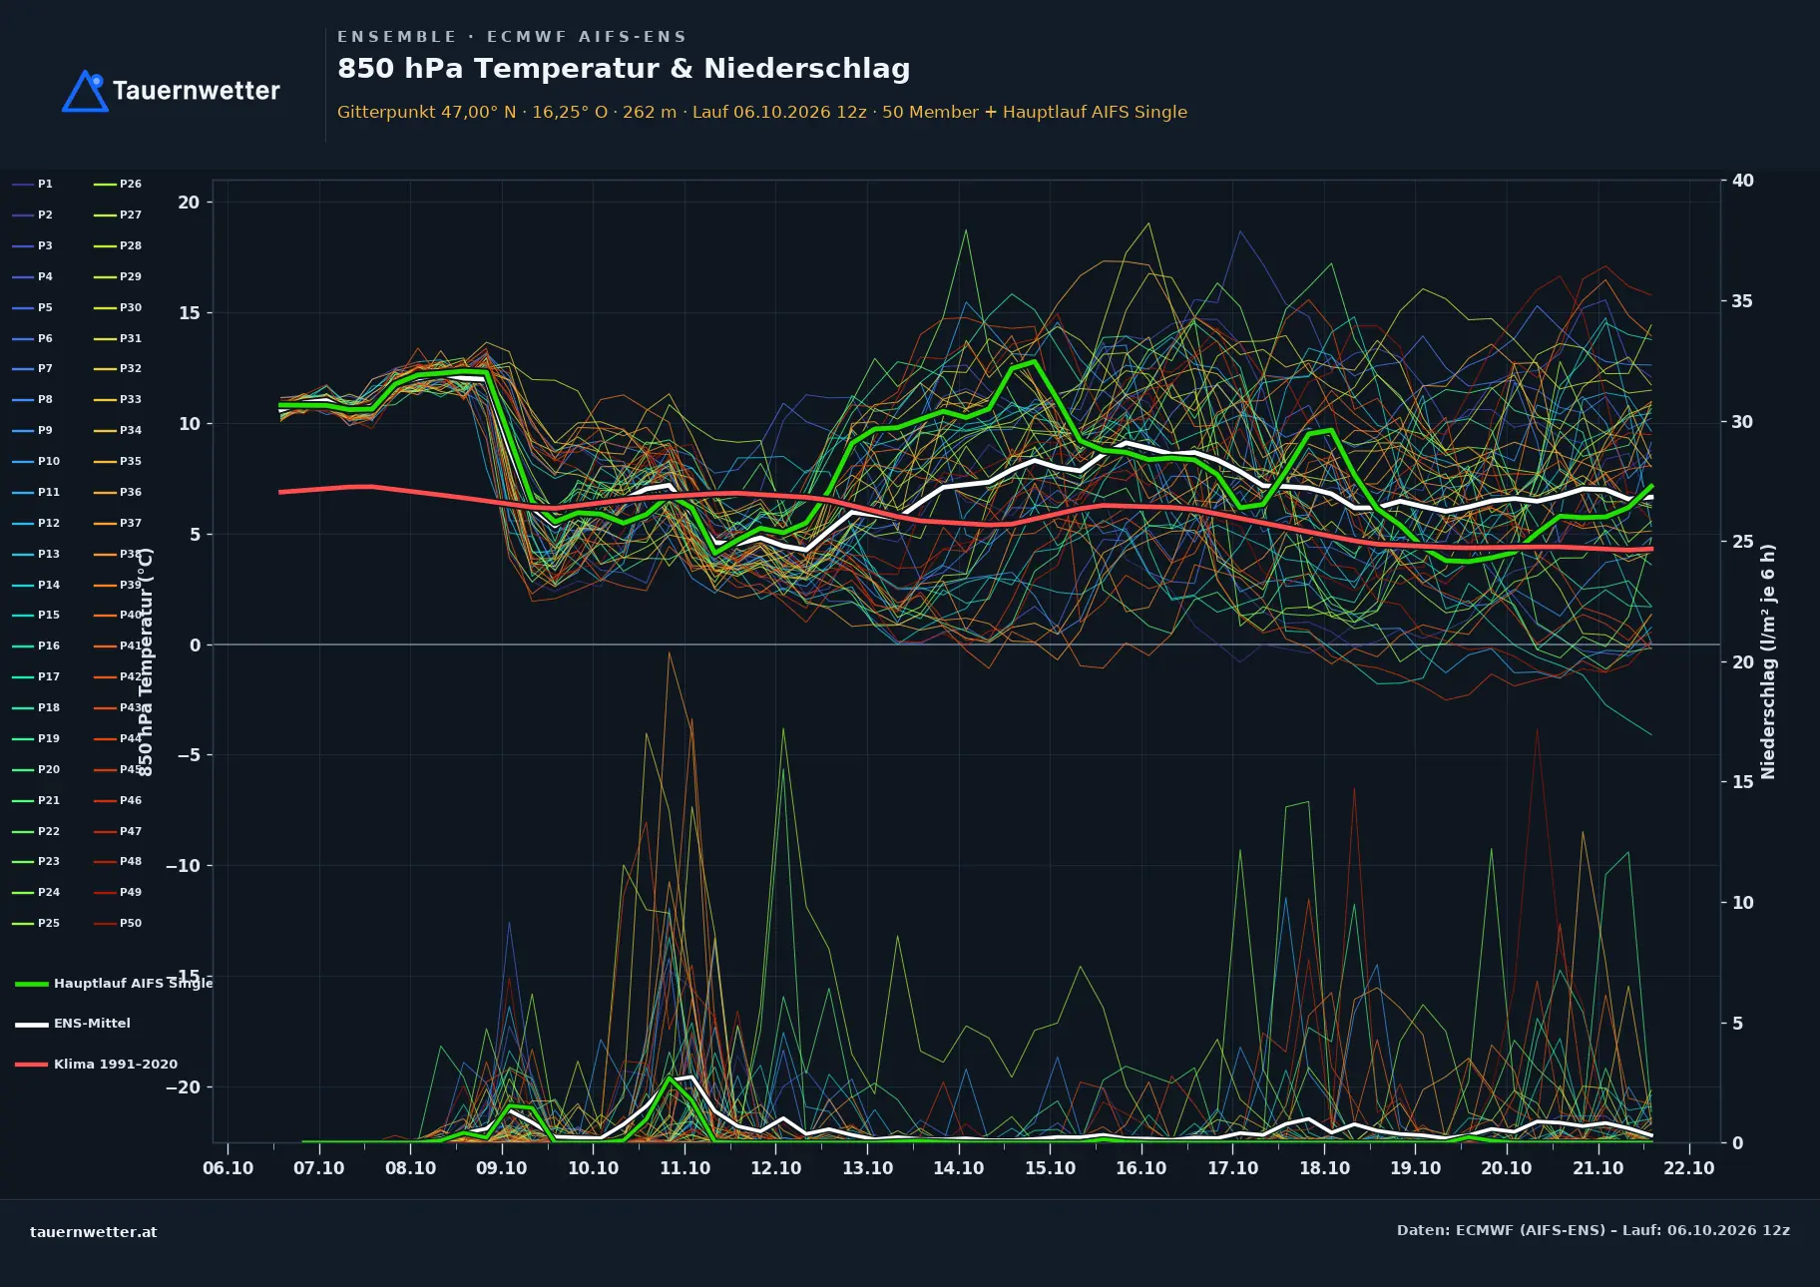Image resolution: width=1820 pixels, height=1287 pixels.
Task: Click the ENSEMBLE · ECMWF AIFS-ENS header text
Action: 512,37
